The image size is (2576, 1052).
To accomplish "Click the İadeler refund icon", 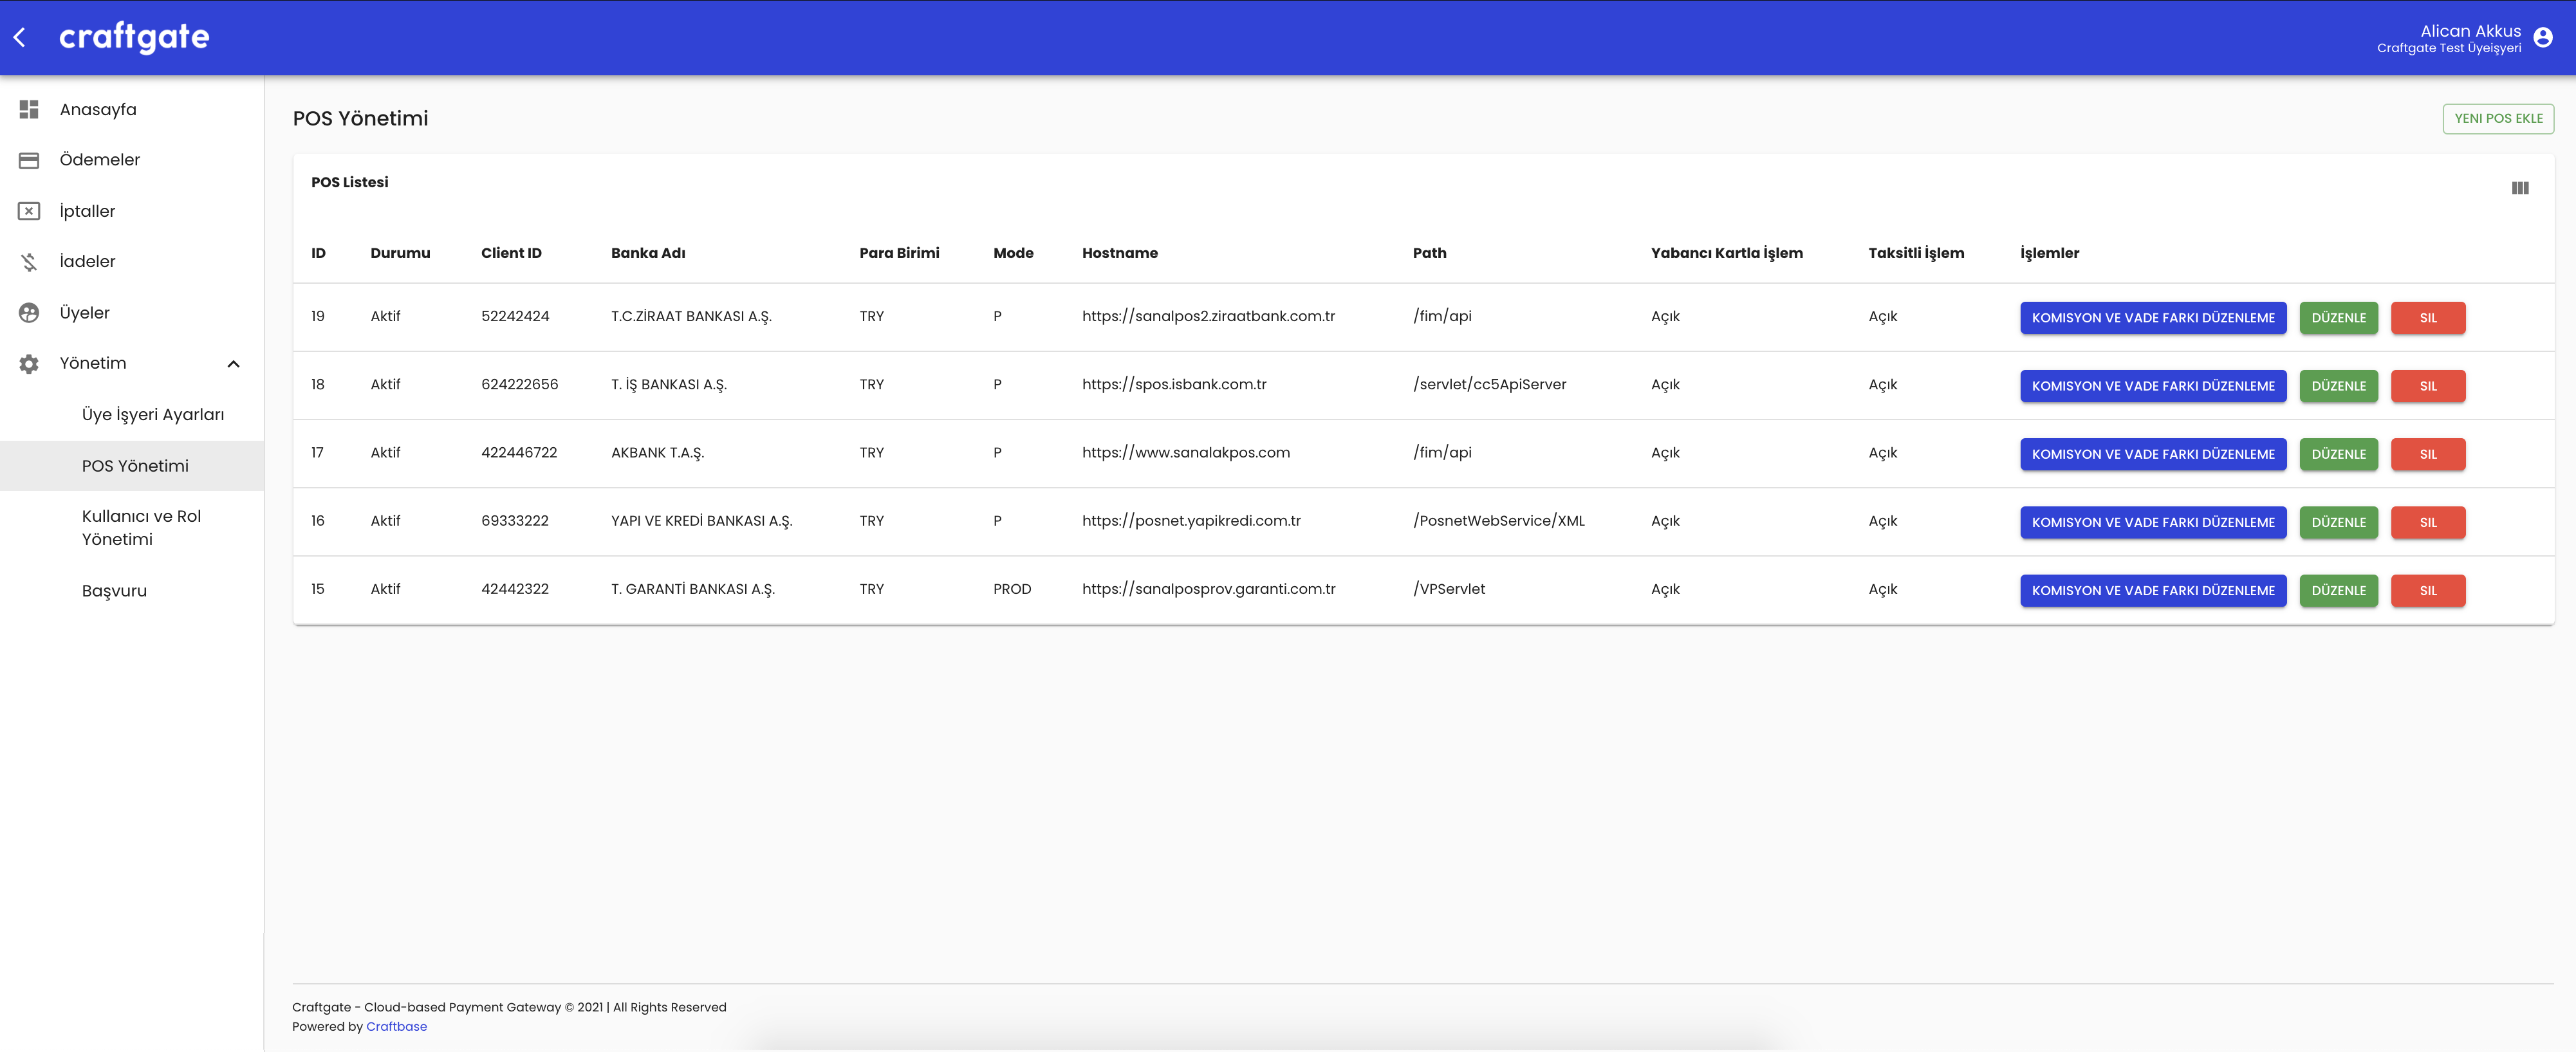I will click(29, 262).
